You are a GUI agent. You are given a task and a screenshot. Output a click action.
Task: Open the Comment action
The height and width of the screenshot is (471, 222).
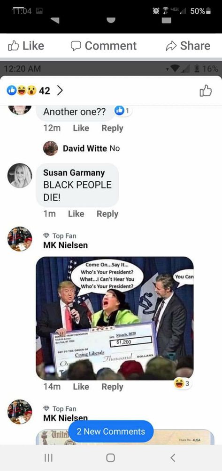104,46
